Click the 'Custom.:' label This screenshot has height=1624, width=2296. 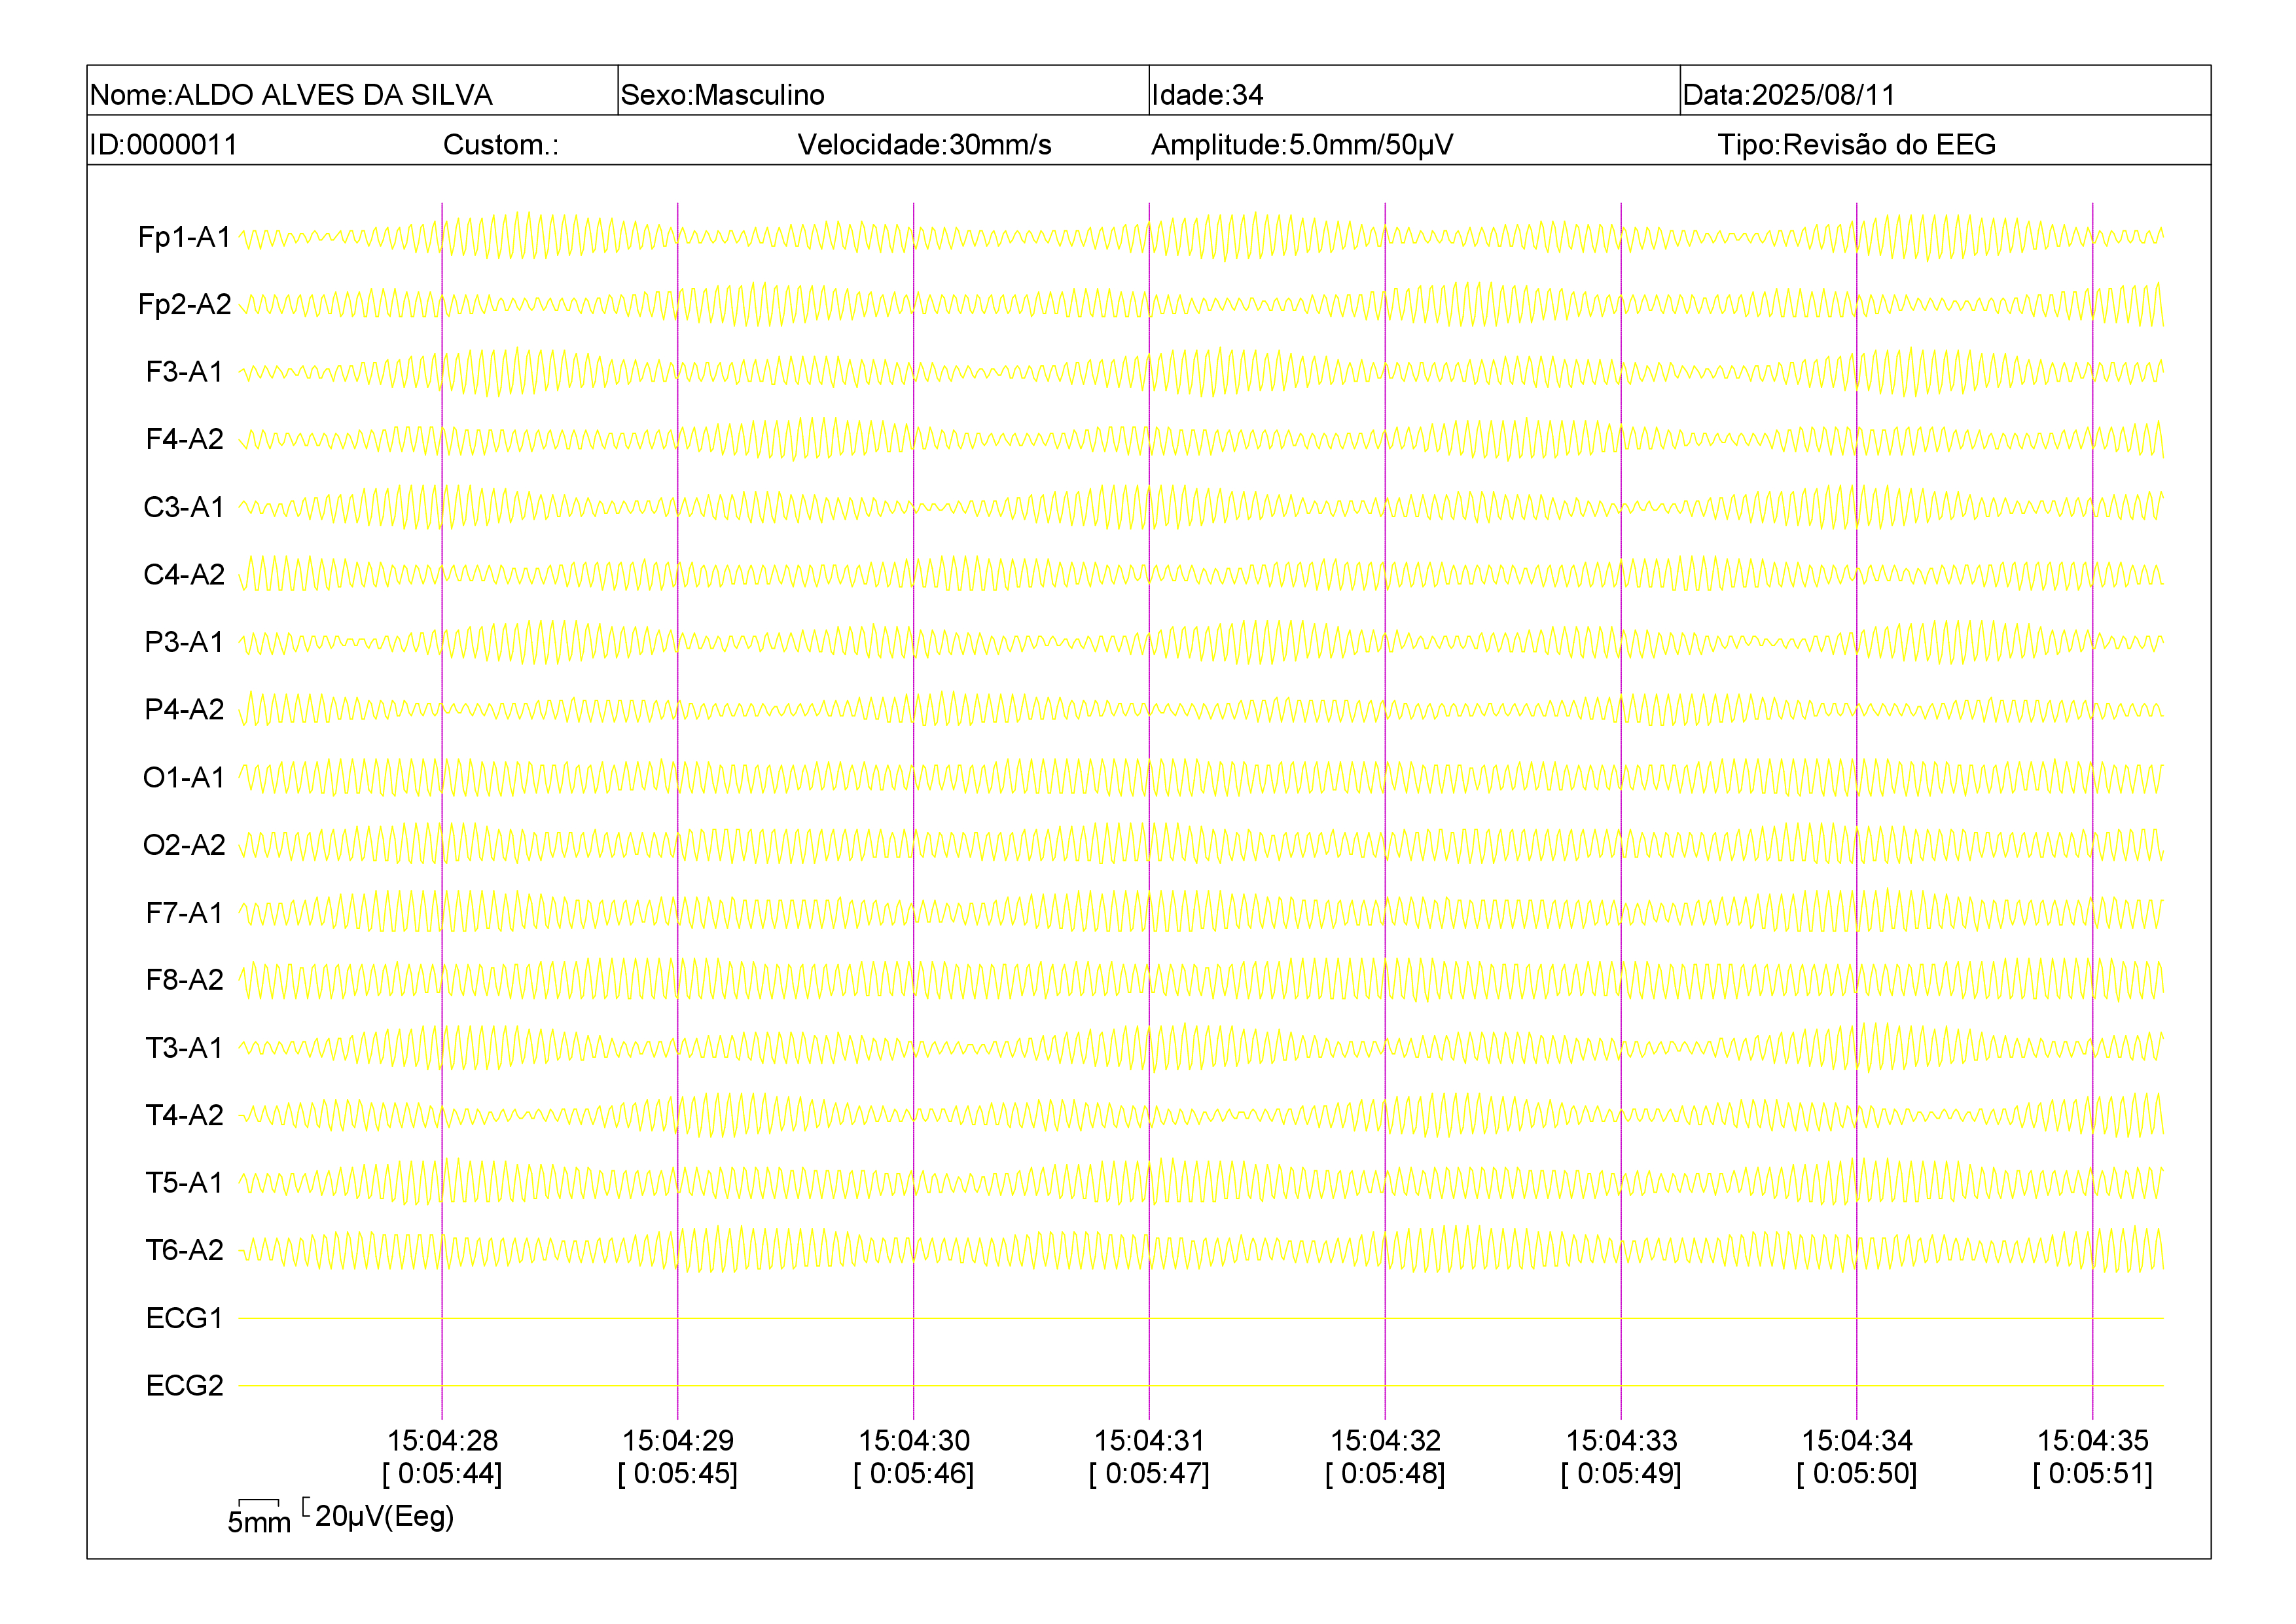(501, 145)
